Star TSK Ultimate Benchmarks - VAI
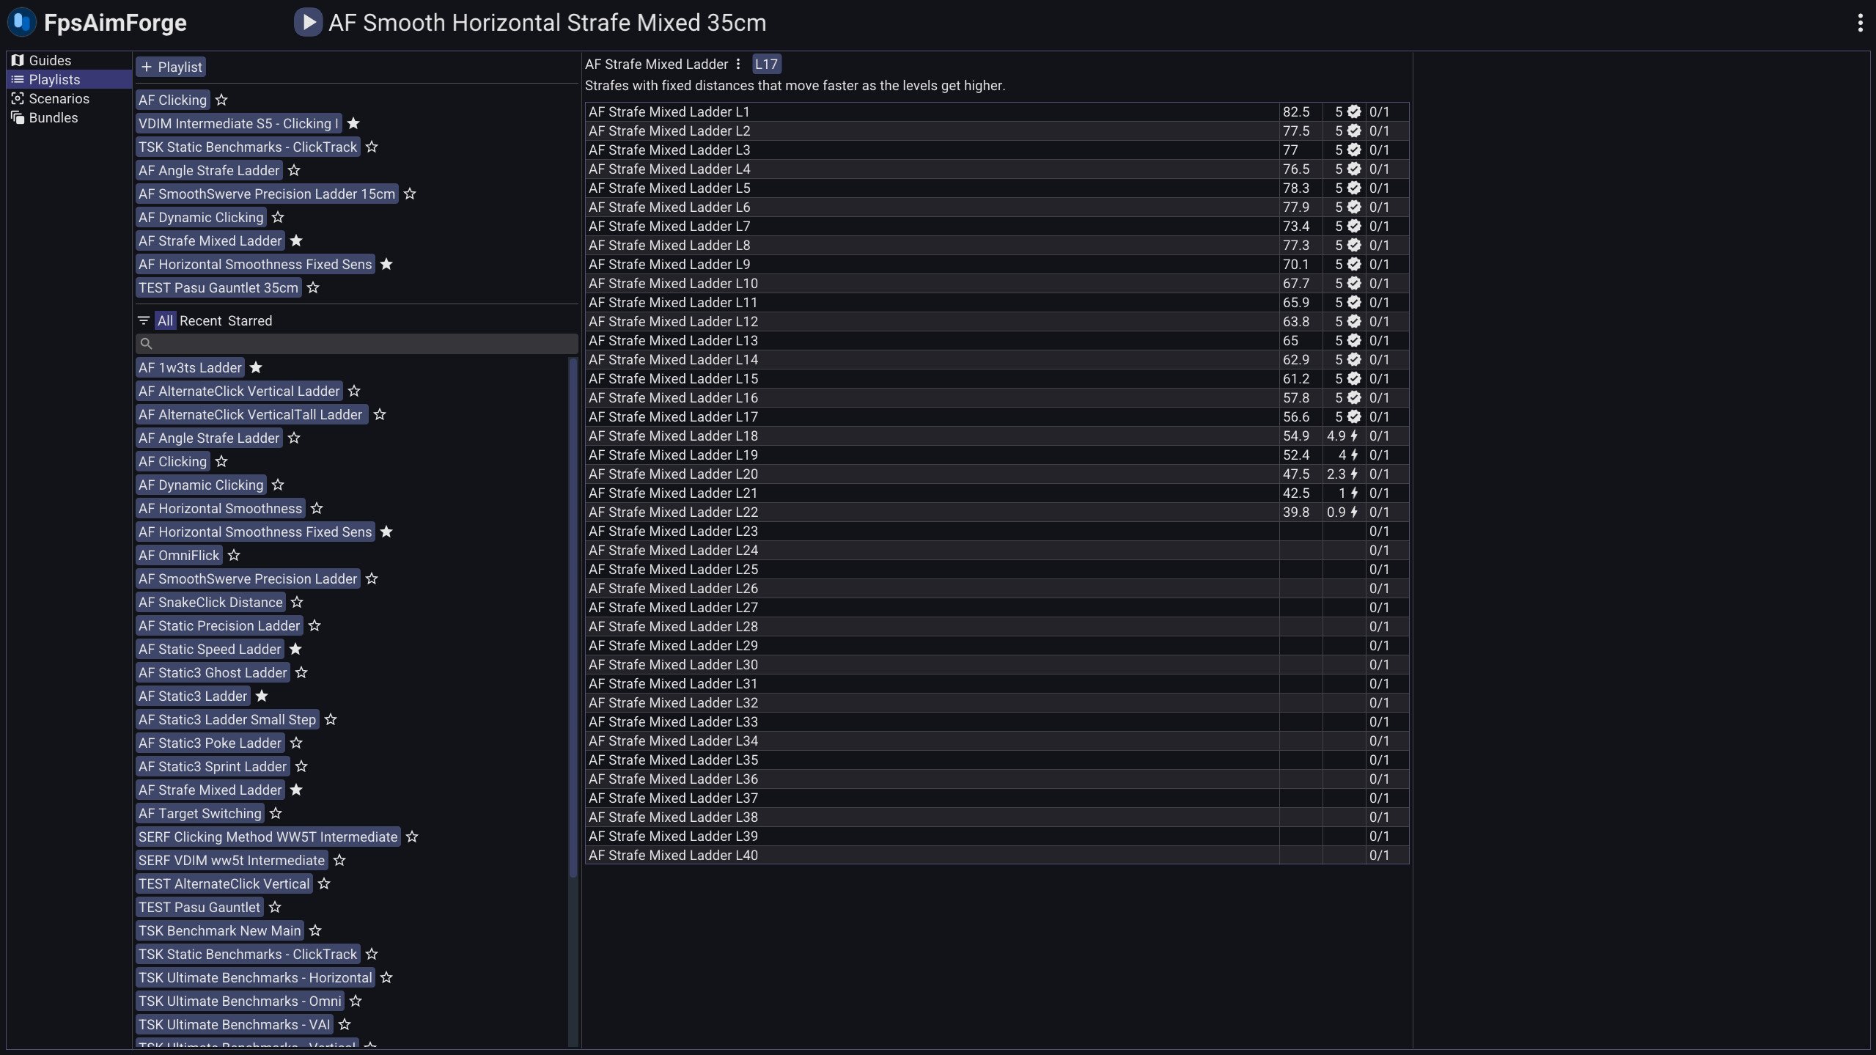This screenshot has height=1055, width=1876. (345, 1024)
